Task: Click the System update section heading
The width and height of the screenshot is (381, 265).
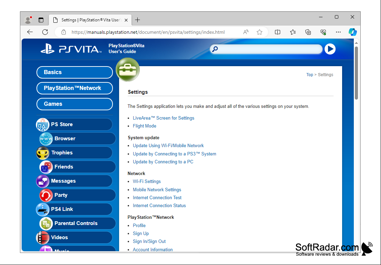Action: click(144, 138)
